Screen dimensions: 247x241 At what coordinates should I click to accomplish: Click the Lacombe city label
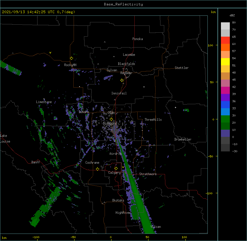point(129,55)
